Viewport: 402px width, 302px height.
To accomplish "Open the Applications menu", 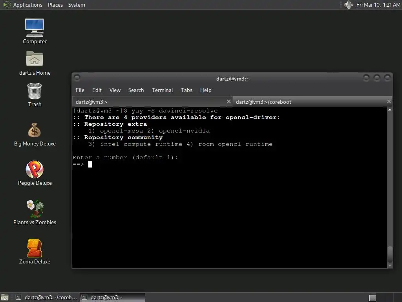I will 28,5.
